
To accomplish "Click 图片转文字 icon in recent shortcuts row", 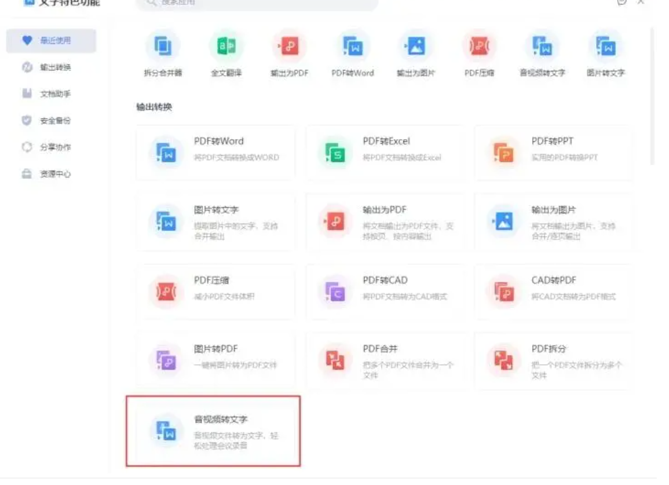I will click(606, 46).
